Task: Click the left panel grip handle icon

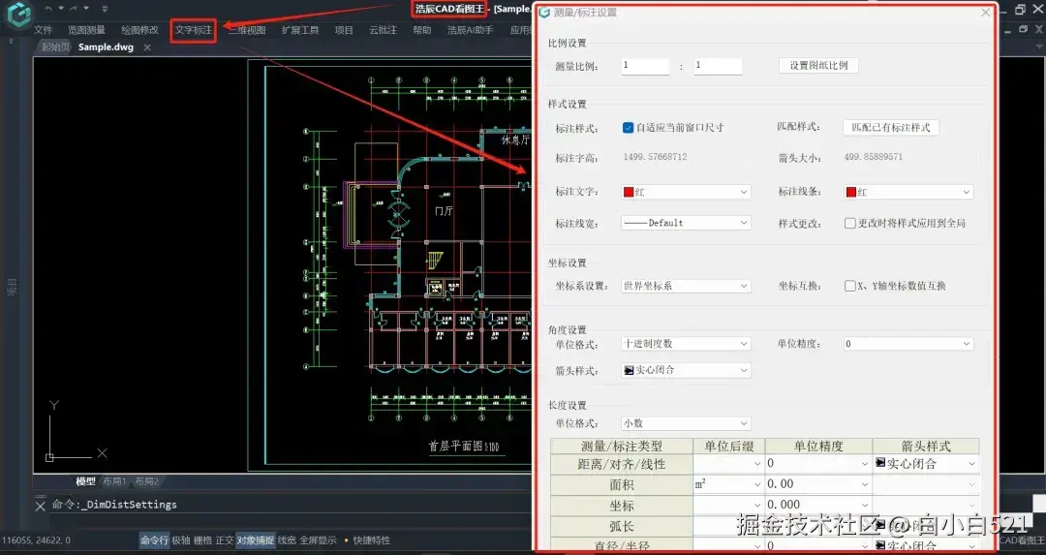Action: (x=11, y=42)
